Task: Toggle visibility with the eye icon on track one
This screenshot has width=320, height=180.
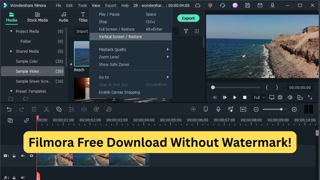Action: tap(31, 155)
